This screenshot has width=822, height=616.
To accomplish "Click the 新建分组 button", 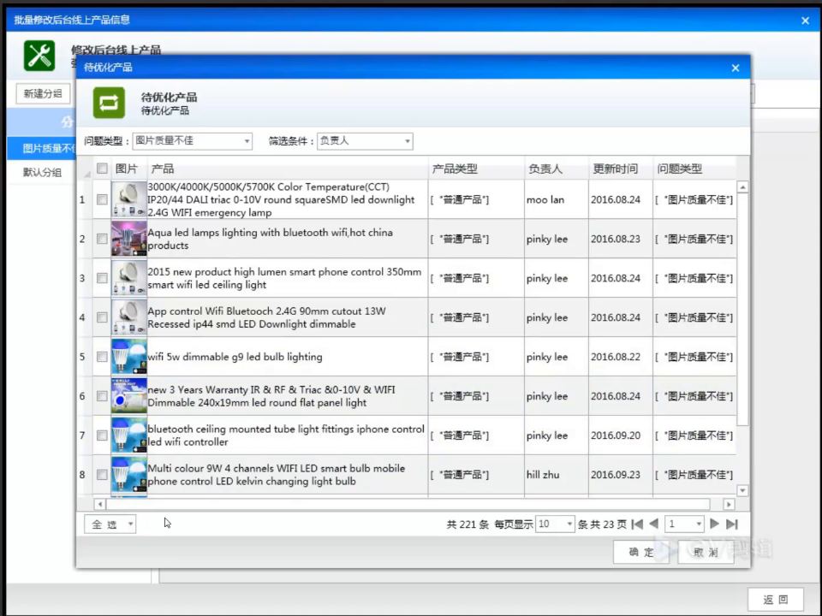I will coord(43,94).
